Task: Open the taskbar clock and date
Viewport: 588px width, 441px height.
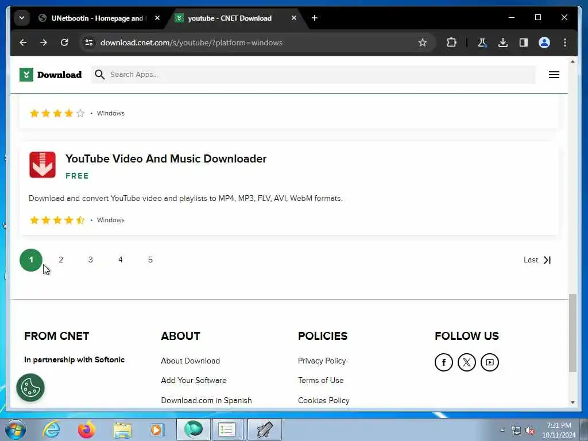Action: (x=559, y=430)
